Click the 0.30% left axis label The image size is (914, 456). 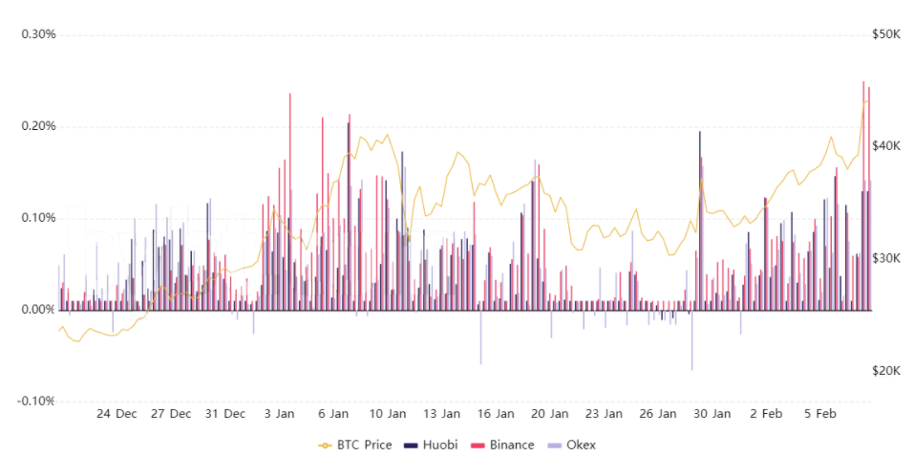pyautogui.click(x=38, y=34)
